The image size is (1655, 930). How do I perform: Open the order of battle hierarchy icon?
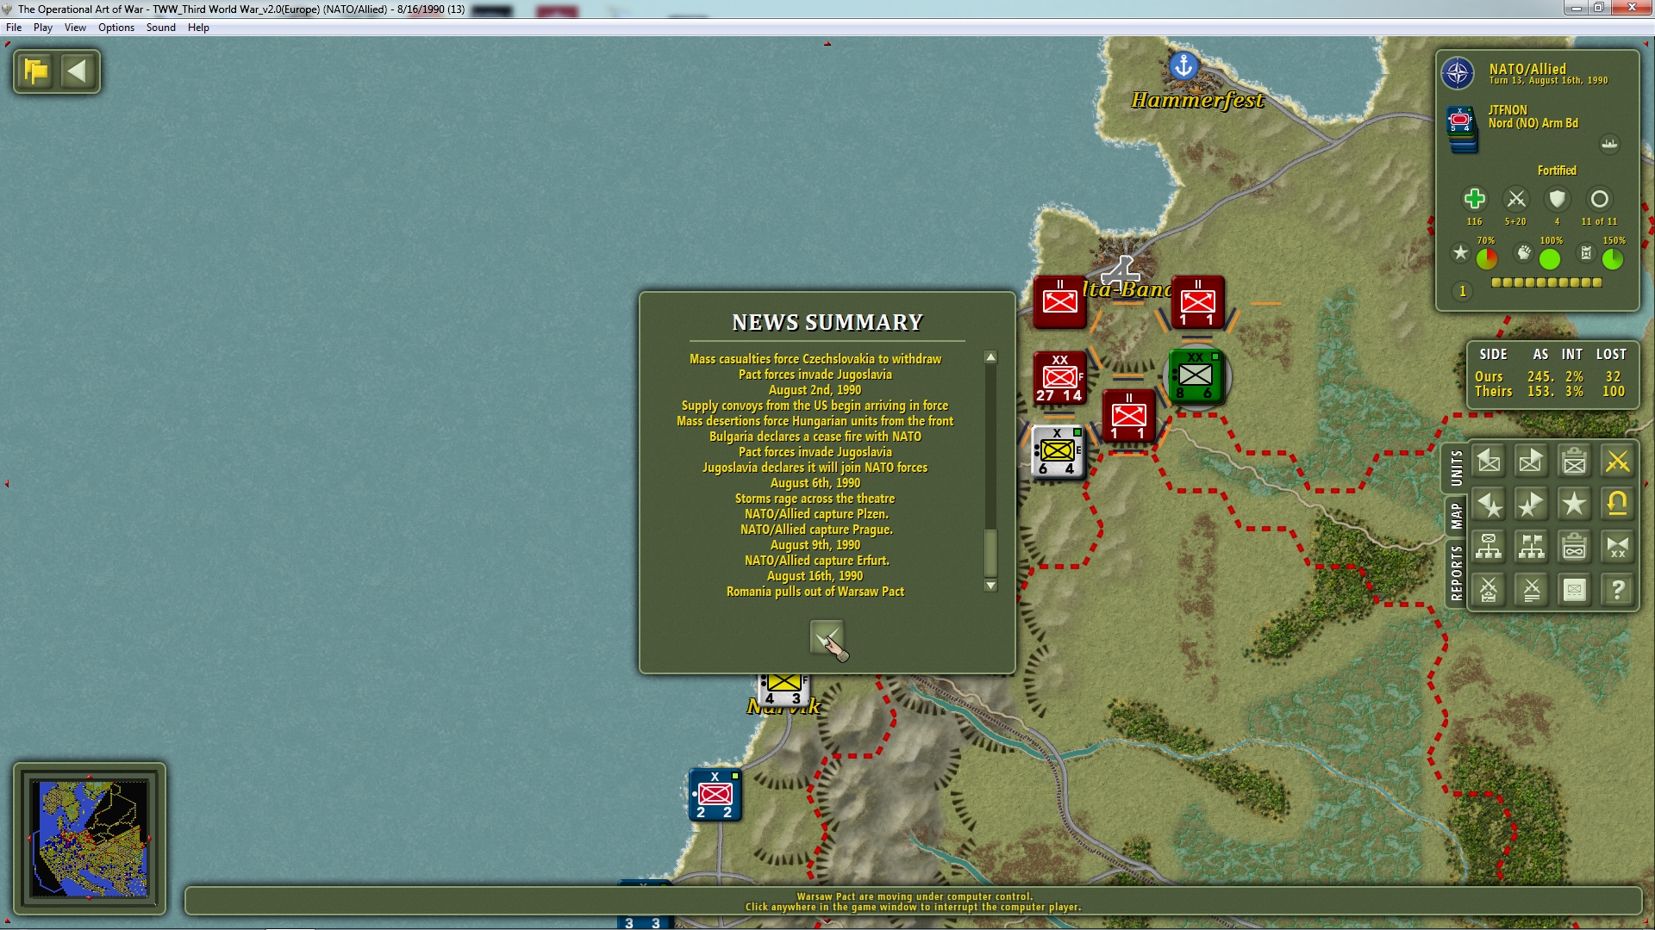pyautogui.click(x=1489, y=547)
